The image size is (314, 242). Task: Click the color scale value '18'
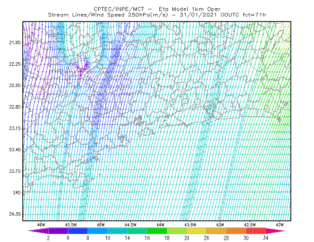[x=167, y=238]
